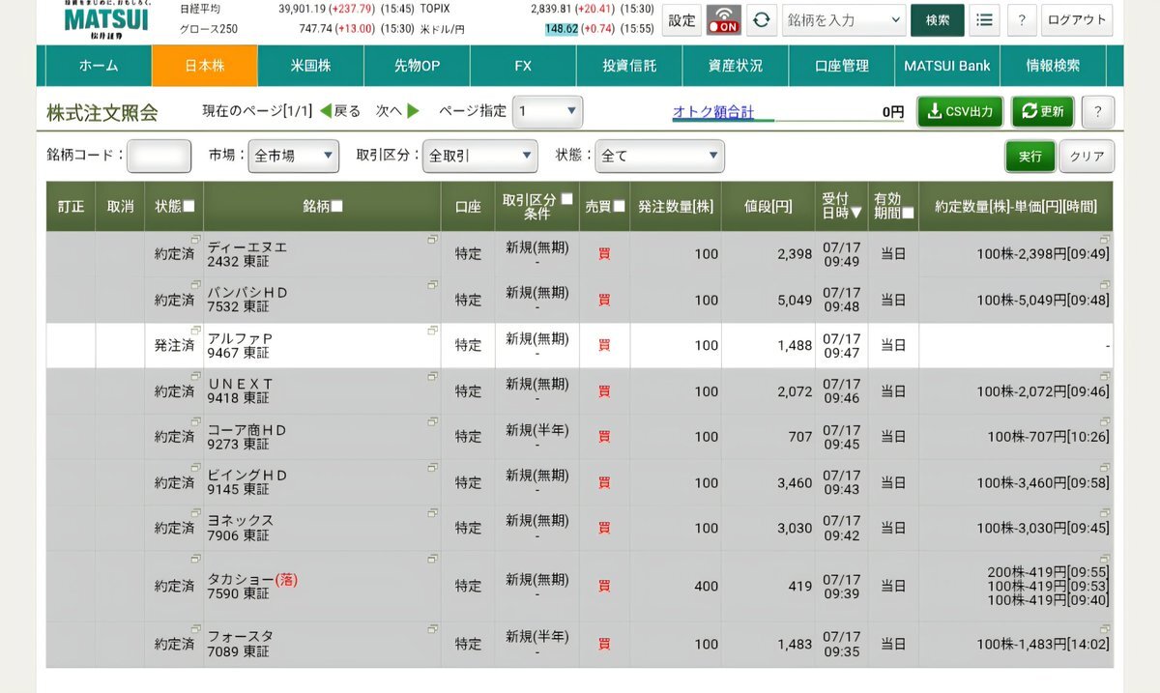Open popup icon for ディーエヌエ stock

(432, 239)
